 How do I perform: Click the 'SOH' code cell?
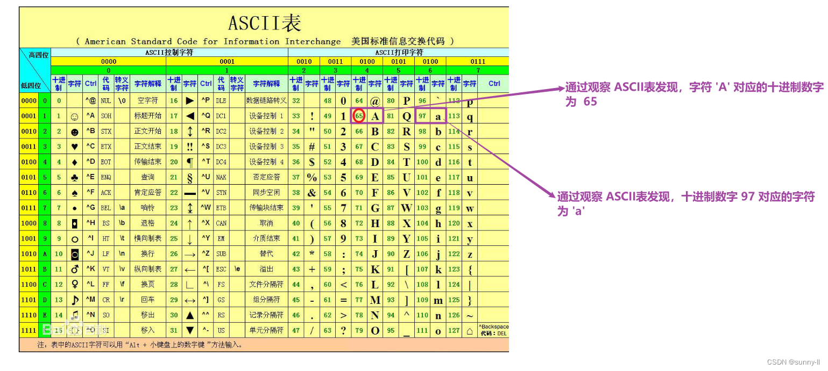coord(106,116)
